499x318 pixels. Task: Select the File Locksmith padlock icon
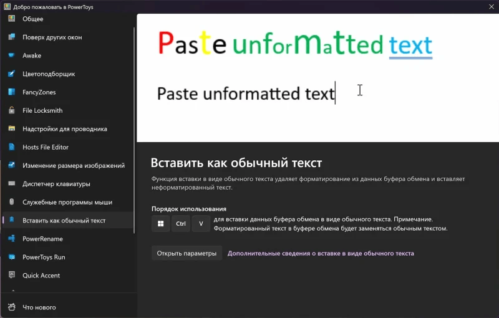pos(11,110)
